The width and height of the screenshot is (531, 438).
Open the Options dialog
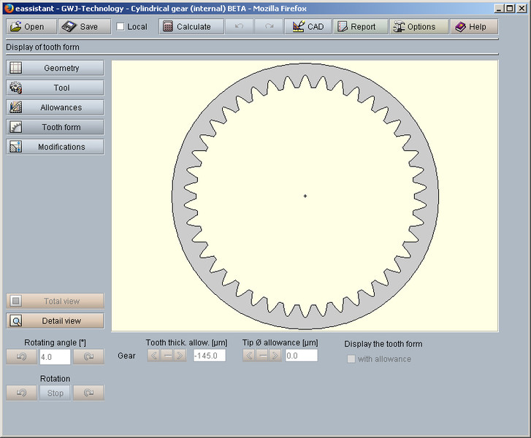414,26
